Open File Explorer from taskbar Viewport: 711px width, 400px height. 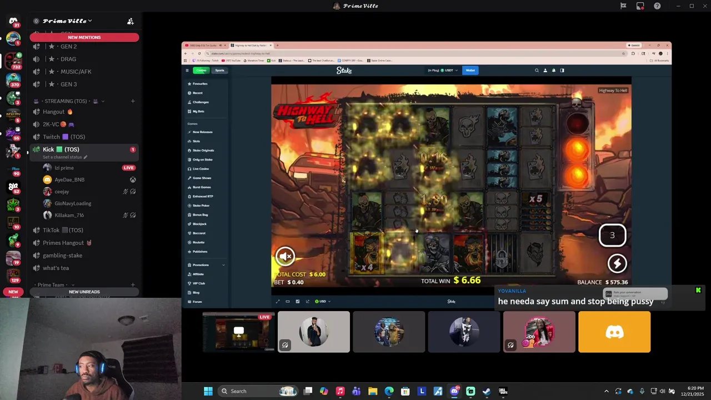(x=373, y=391)
